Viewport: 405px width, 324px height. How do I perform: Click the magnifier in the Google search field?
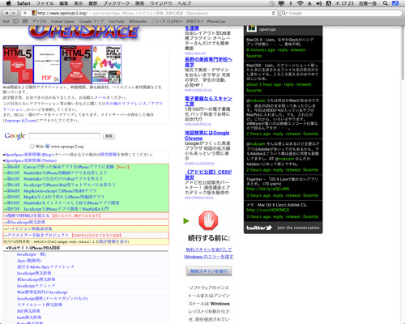[284, 13]
